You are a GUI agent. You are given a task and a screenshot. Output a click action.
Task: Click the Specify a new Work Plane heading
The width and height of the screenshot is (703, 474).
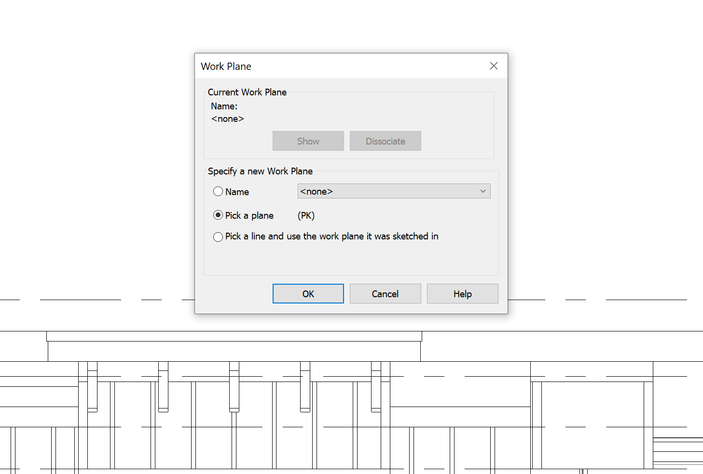click(260, 171)
